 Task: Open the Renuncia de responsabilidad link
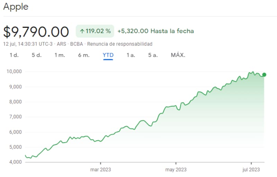pyautogui.click(x=119, y=44)
